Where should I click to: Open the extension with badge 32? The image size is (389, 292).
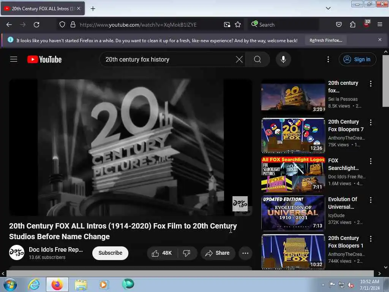point(367,24)
